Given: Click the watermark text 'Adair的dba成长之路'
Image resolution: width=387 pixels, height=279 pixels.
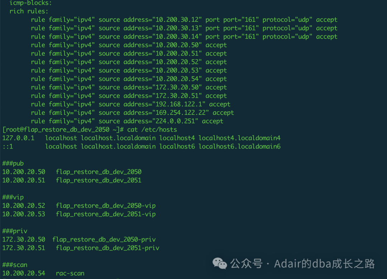Looking at the screenshot, I should click(324, 264).
